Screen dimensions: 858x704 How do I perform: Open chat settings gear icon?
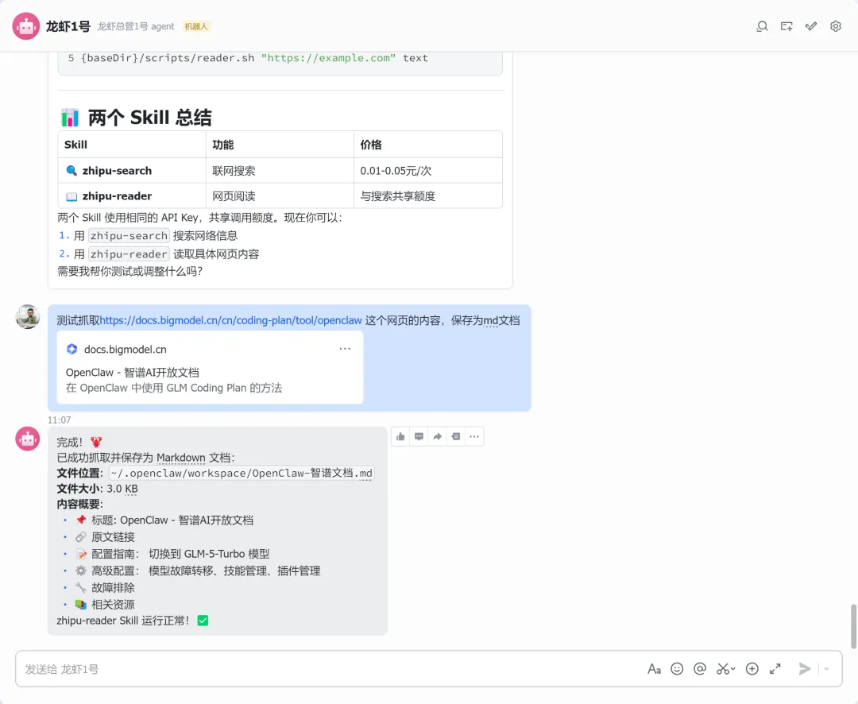(836, 26)
